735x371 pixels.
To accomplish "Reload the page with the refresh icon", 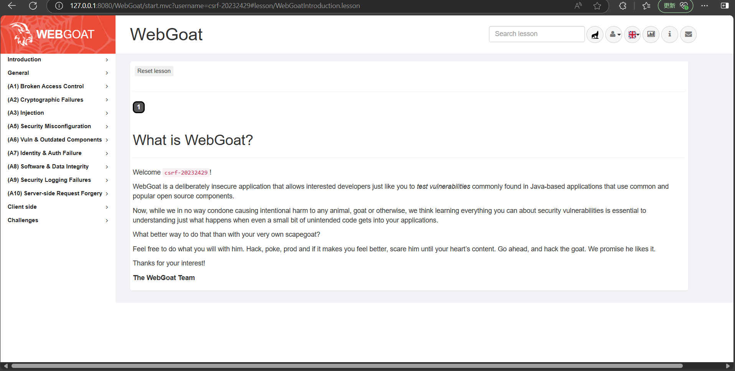I will 33,6.
